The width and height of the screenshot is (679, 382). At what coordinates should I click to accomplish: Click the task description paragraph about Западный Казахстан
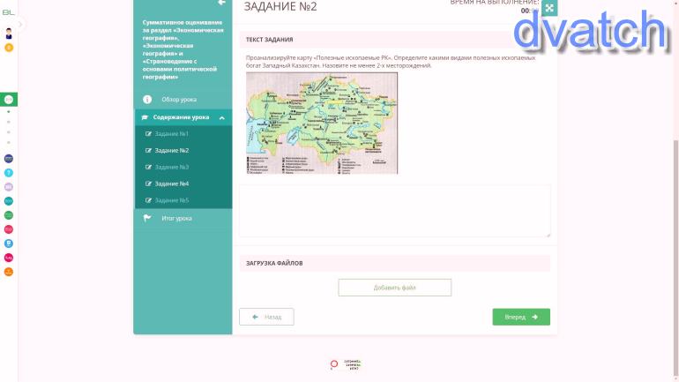pyautogui.click(x=391, y=62)
